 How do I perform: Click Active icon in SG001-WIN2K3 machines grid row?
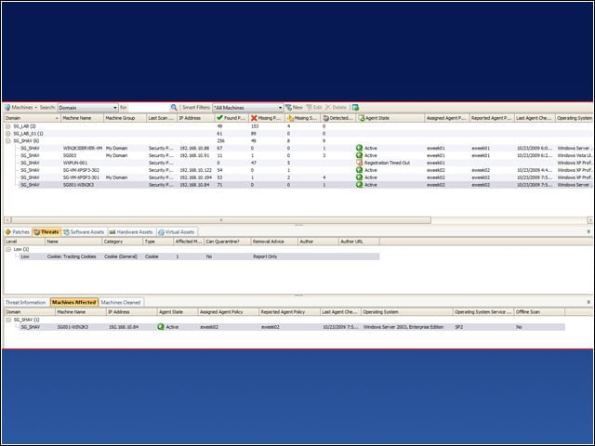tap(360, 185)
